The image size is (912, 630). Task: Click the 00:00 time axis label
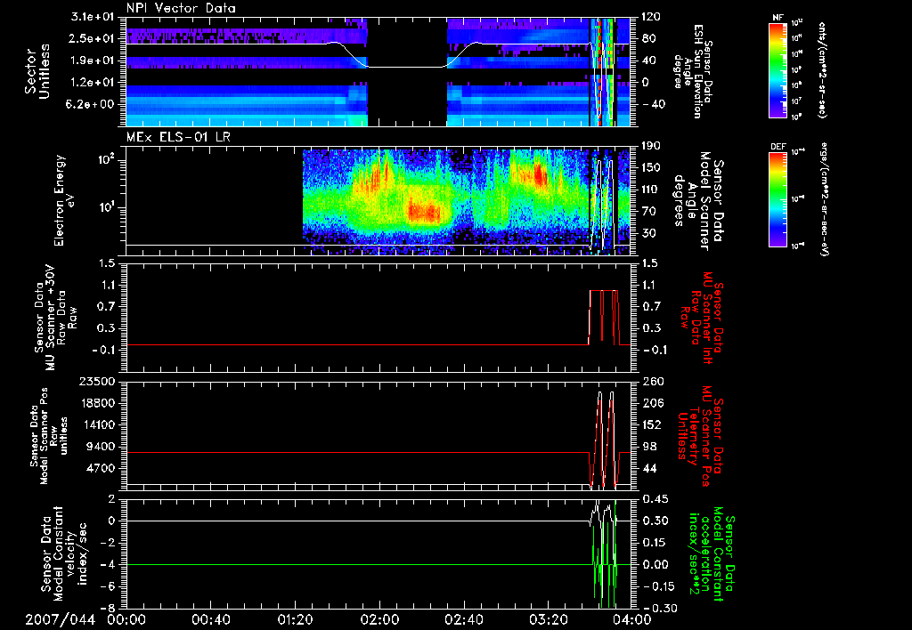click(126, 620)
